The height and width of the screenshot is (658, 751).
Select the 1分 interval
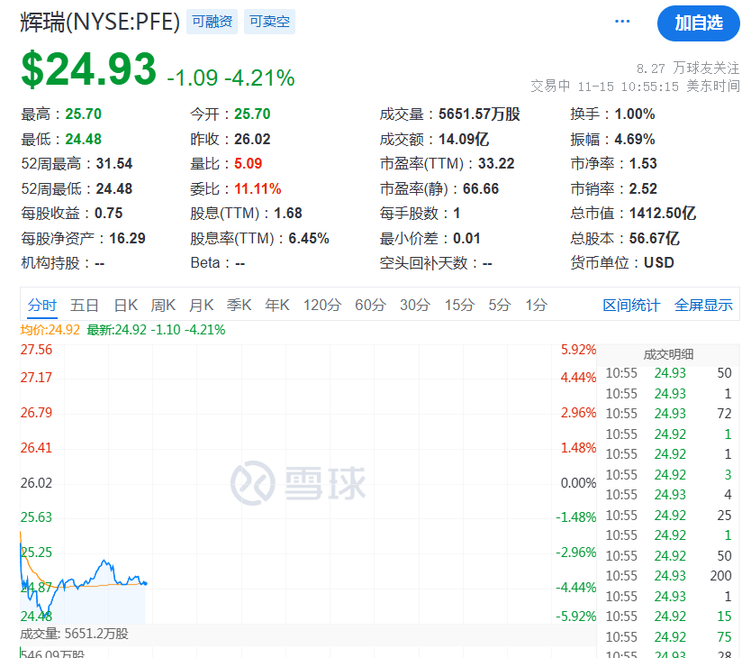[x=533, y=306]
